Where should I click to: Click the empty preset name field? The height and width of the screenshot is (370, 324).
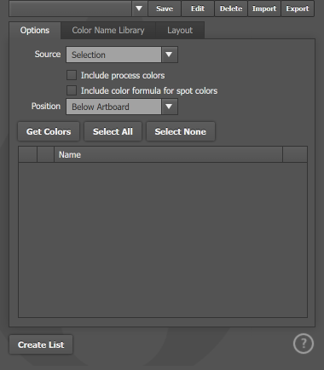coord(71,9)
